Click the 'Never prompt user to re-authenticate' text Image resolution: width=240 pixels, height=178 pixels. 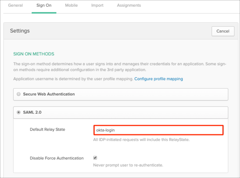point(128,165)
